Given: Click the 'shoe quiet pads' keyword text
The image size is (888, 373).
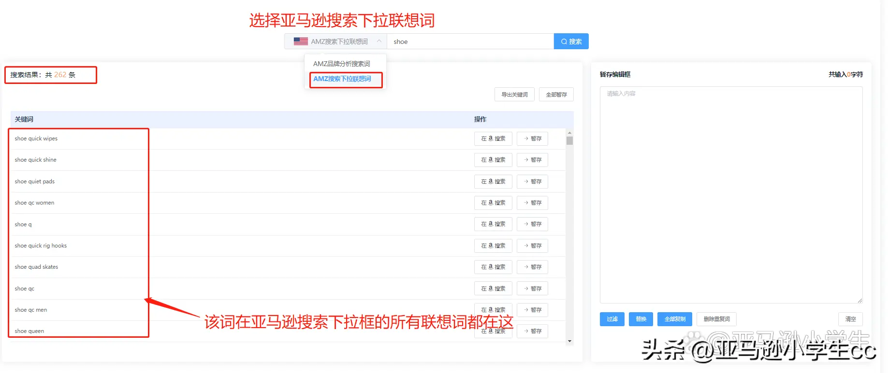Looking at the screenshot, I should point(35,181).
